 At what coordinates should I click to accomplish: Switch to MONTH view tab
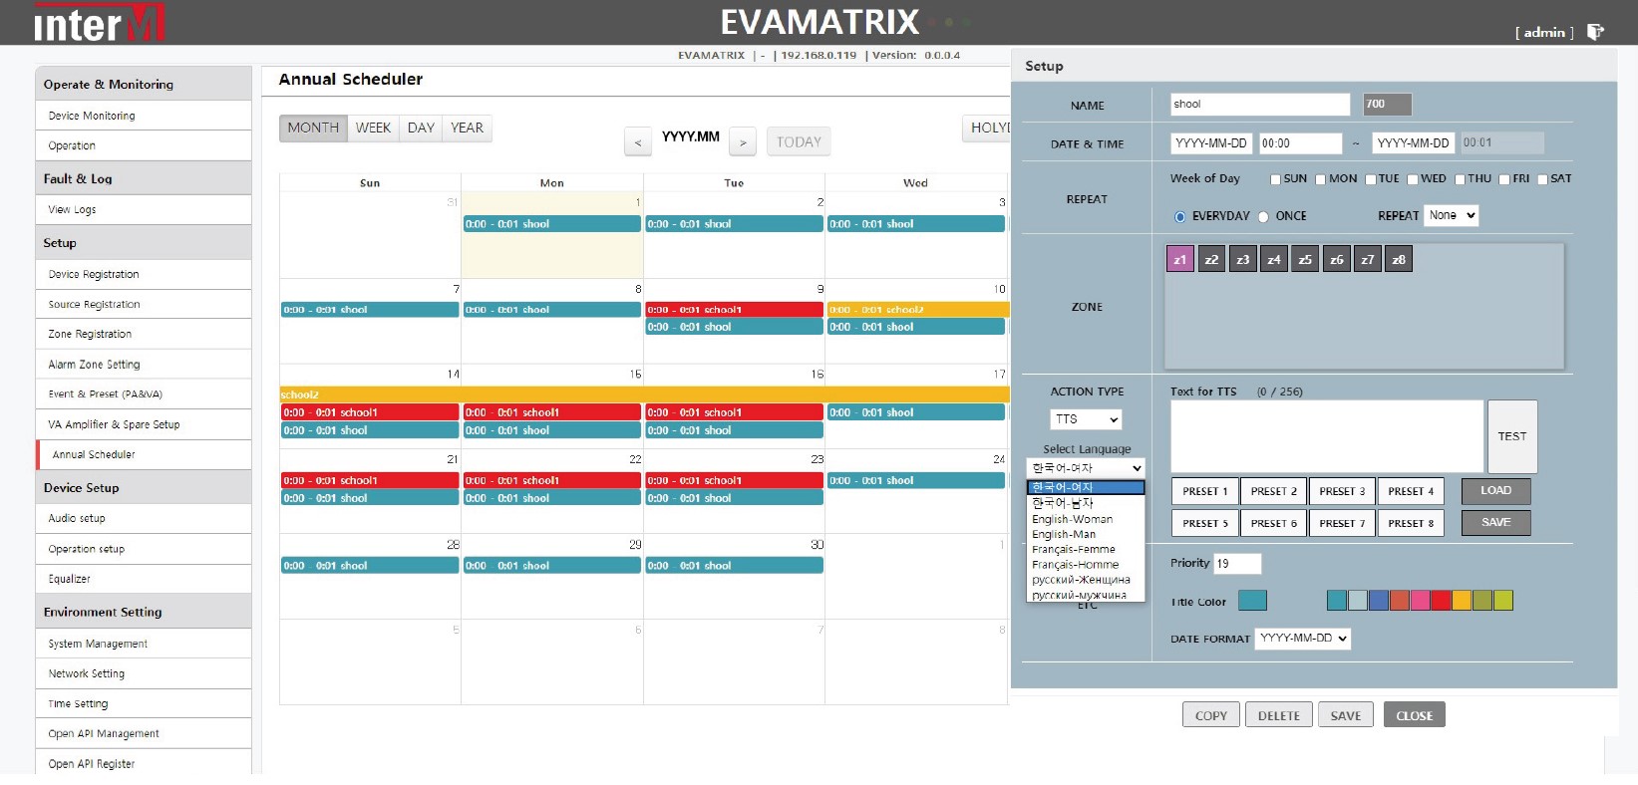click(x=313, y=128)
